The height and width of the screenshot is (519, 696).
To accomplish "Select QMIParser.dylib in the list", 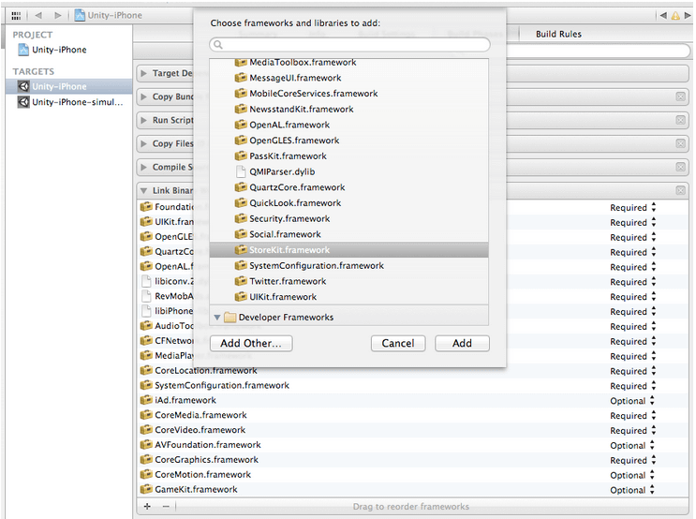I will tap(348, 171).
